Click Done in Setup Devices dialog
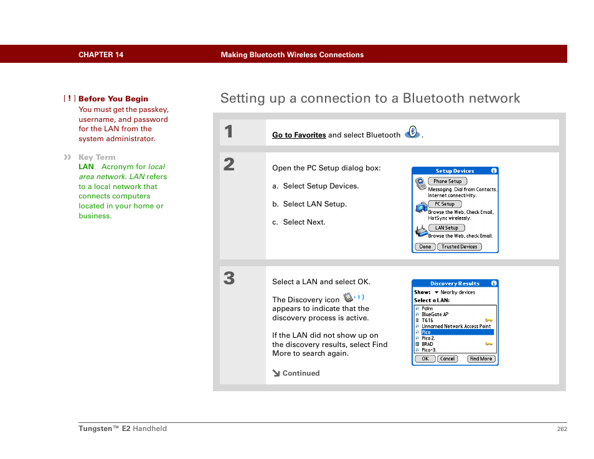594x459 pixels. tap(425, 247)
